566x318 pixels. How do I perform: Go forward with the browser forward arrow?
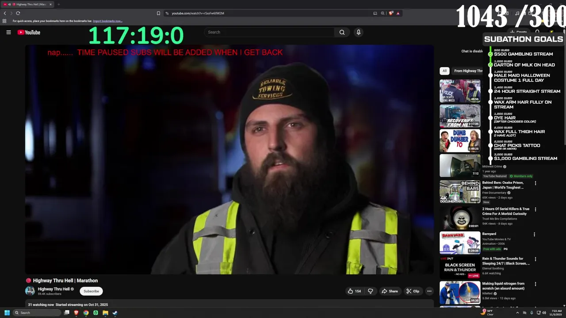[x=11, y=13]
